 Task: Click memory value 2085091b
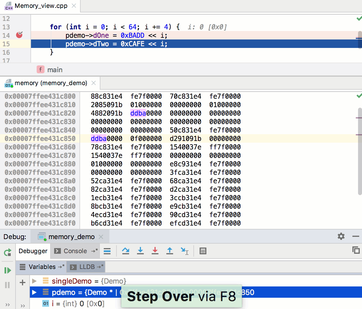(x=107, y=105)
